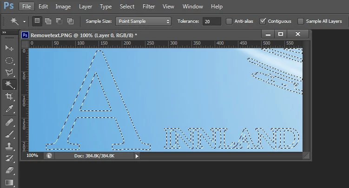Open the status bar info arrow menu
349x188 pixels.
click(137, 156)
